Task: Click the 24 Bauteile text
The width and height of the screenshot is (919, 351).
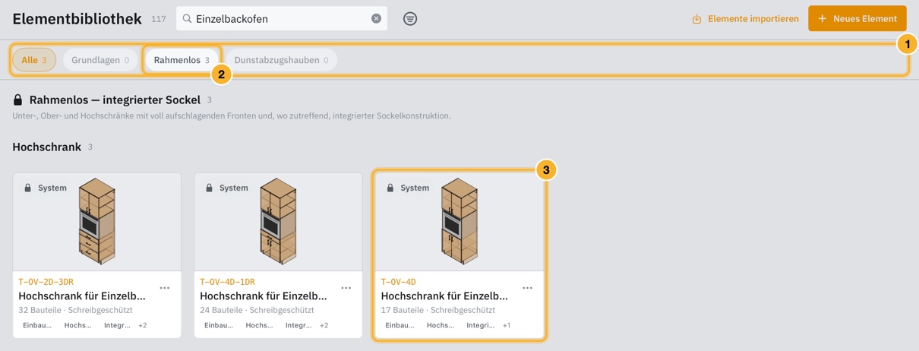Action: (222, 310)
